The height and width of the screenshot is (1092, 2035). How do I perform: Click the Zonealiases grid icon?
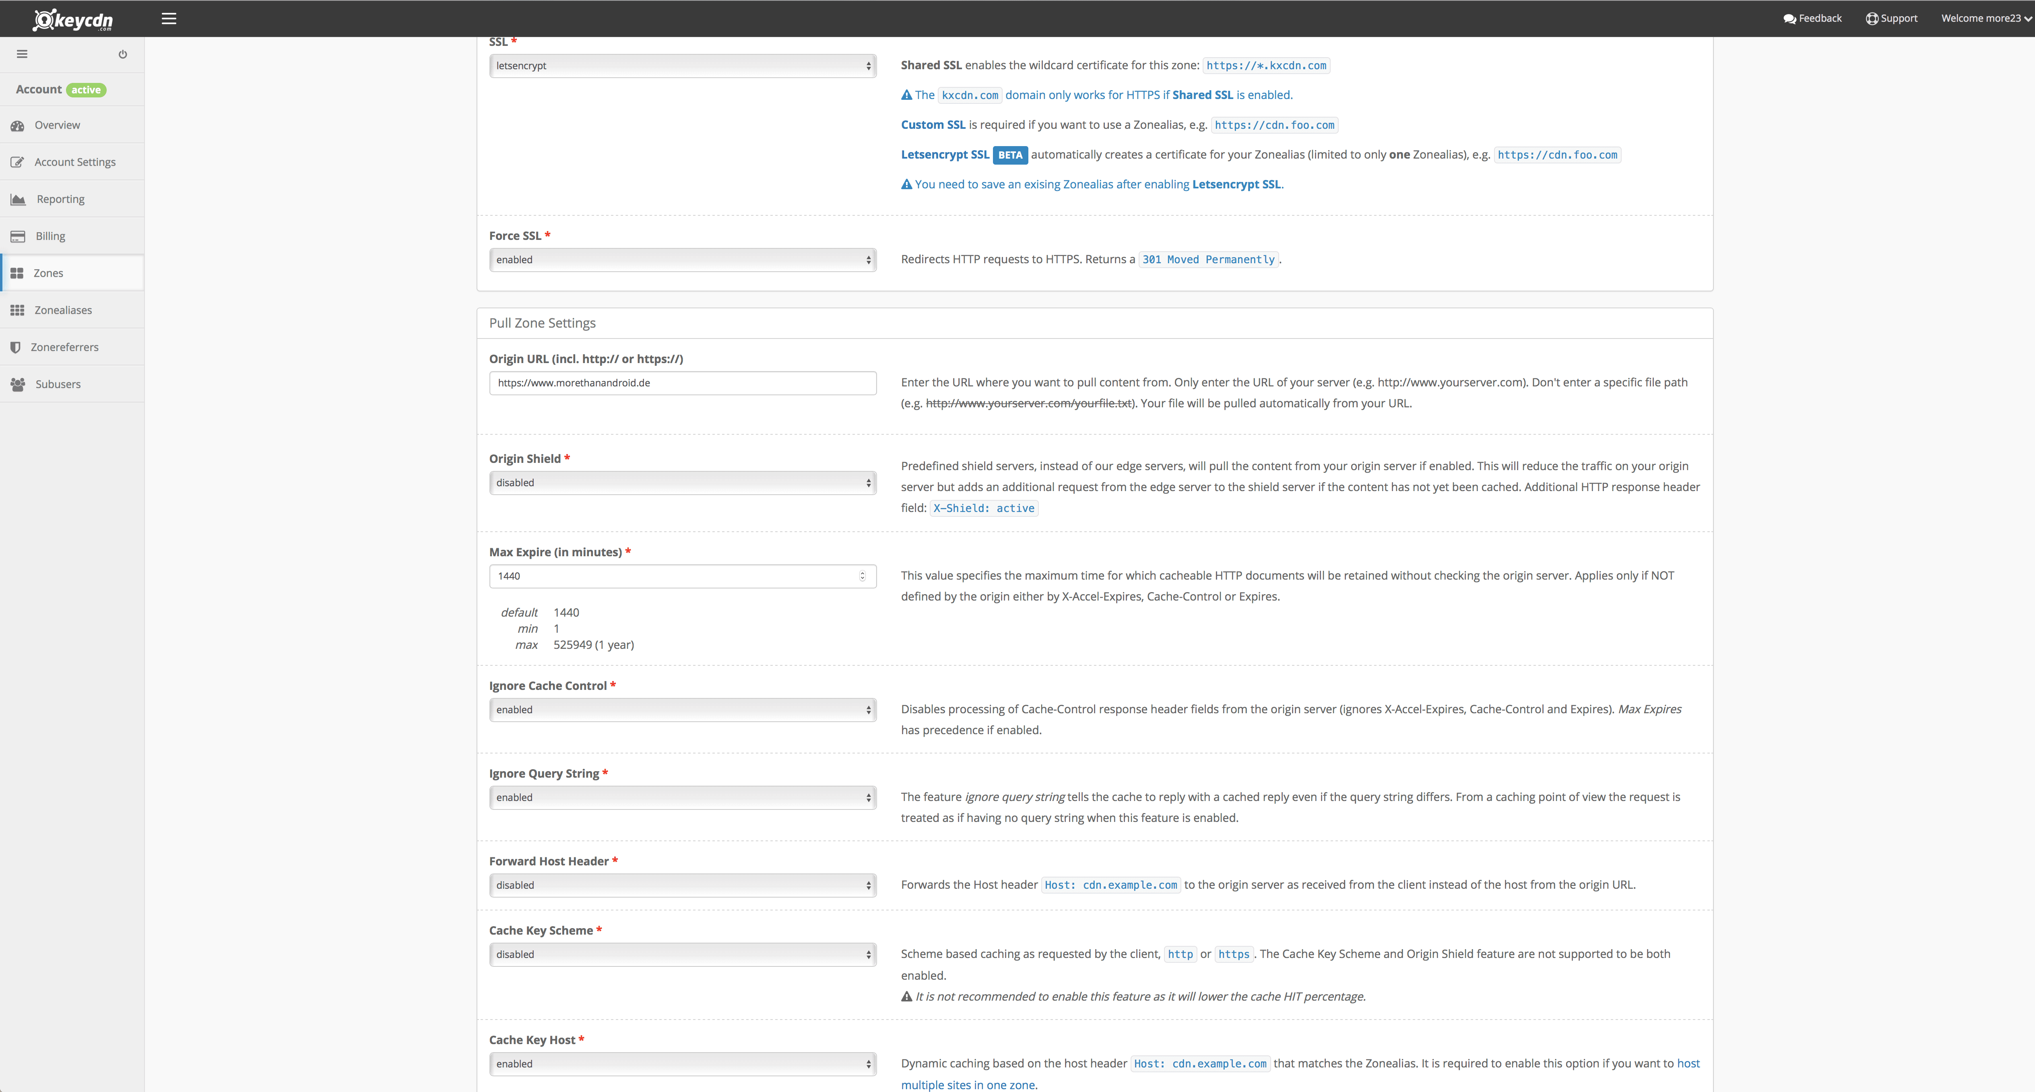click(x=17, y=310)
